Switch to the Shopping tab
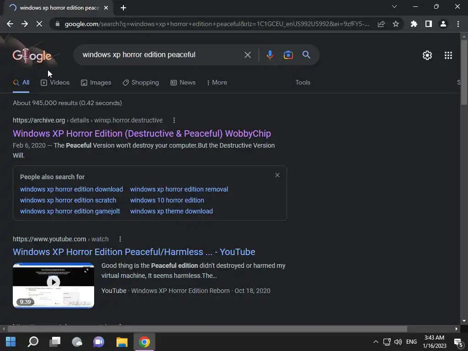Viewport: 468px width, 351px height. 141,82
